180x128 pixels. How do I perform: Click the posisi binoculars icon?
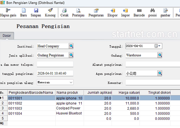click(x=152, y=11)
